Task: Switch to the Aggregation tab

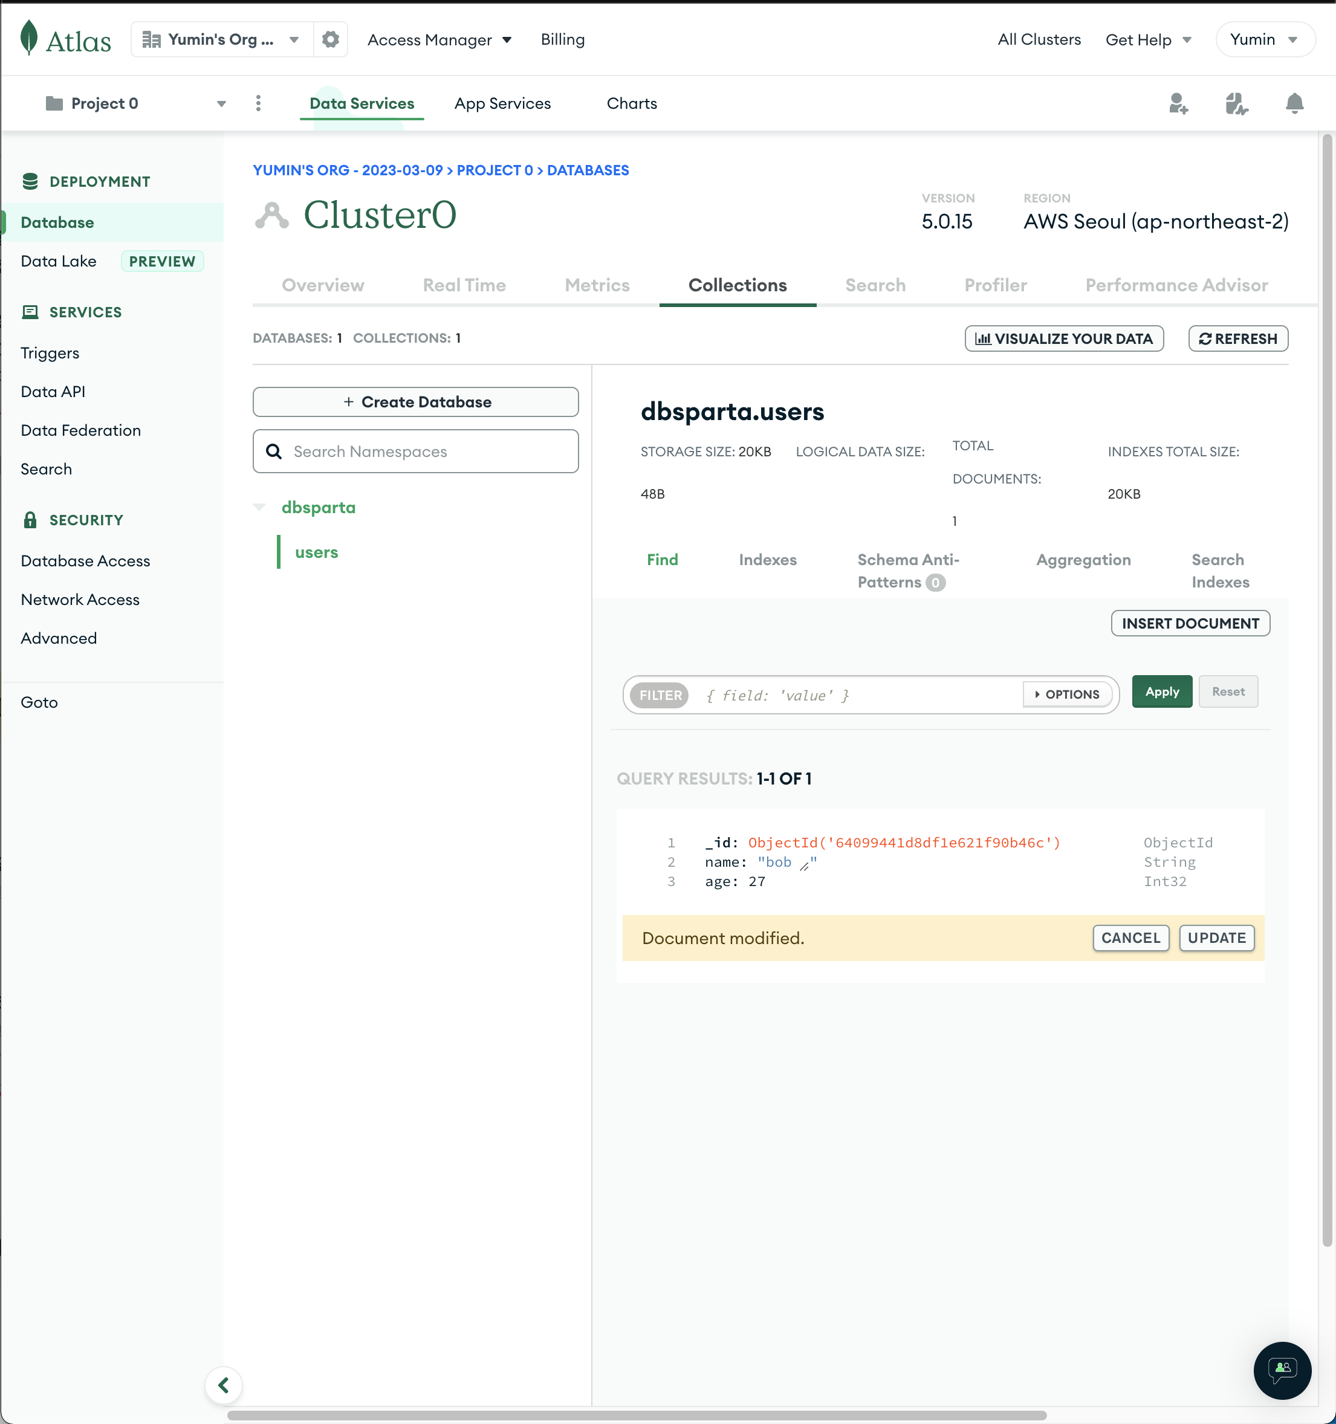Action: tap(1084, 560)
